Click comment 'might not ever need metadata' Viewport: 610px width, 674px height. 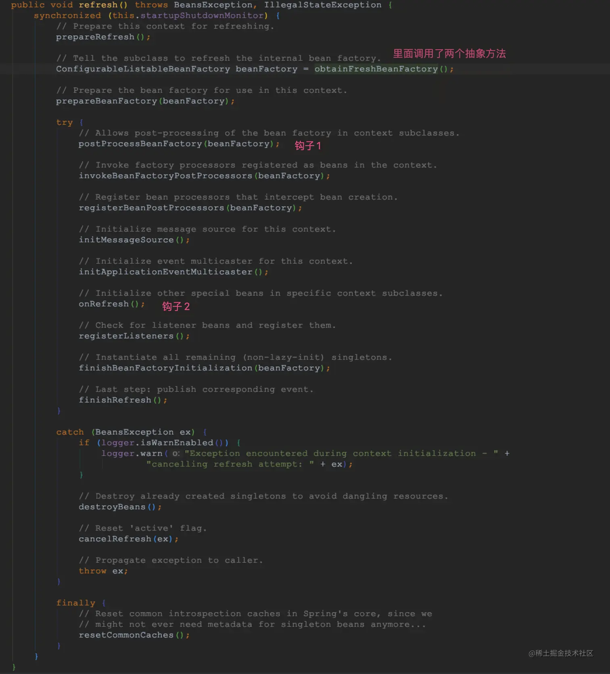pos(252,624)
